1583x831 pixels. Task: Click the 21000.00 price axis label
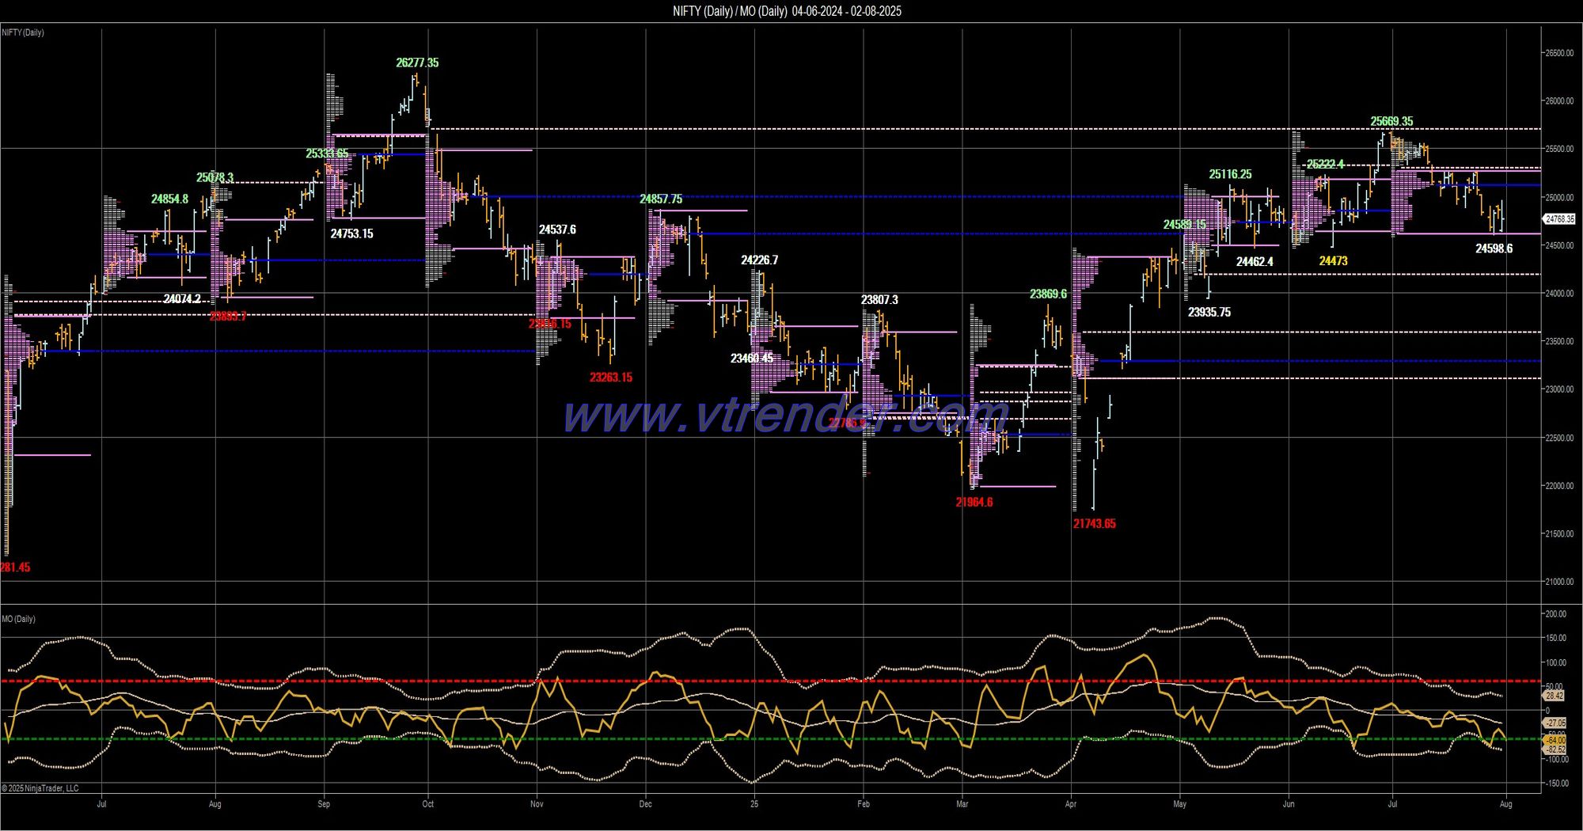(x=1559, y=582)
